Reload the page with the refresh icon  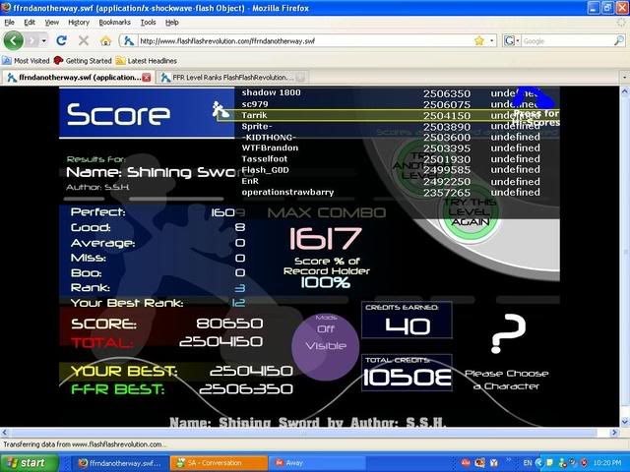[x=61, y=41]
